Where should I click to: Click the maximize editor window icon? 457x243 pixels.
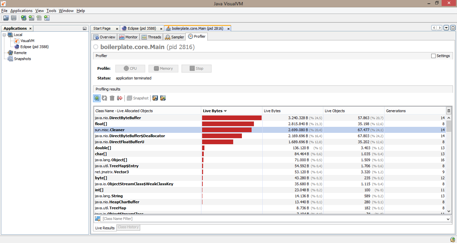(x=453, y=28)
